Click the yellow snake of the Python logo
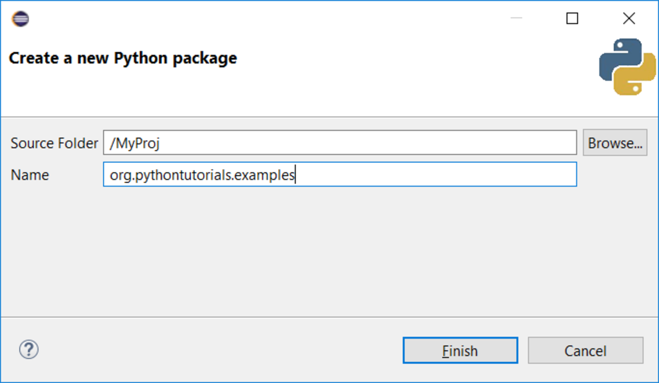Viewport: 659px width, 383px height. 637,77
